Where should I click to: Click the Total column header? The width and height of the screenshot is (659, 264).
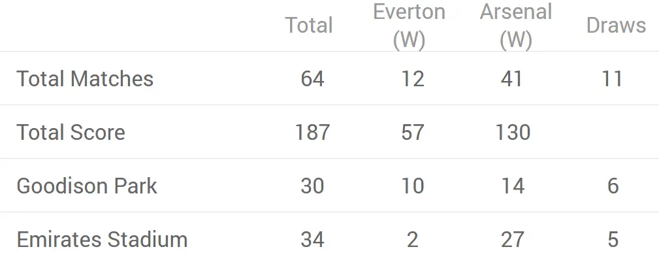coord(309,25)
